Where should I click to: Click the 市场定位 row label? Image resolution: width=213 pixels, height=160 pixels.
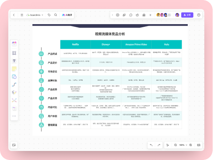coord(52,72)
